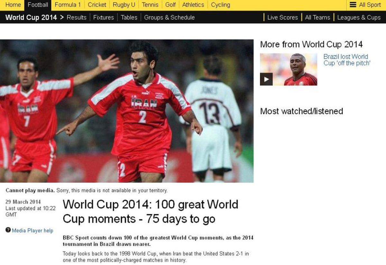Go to the Home tab
This screenshot has width=386, height=265.
(13, 5)
